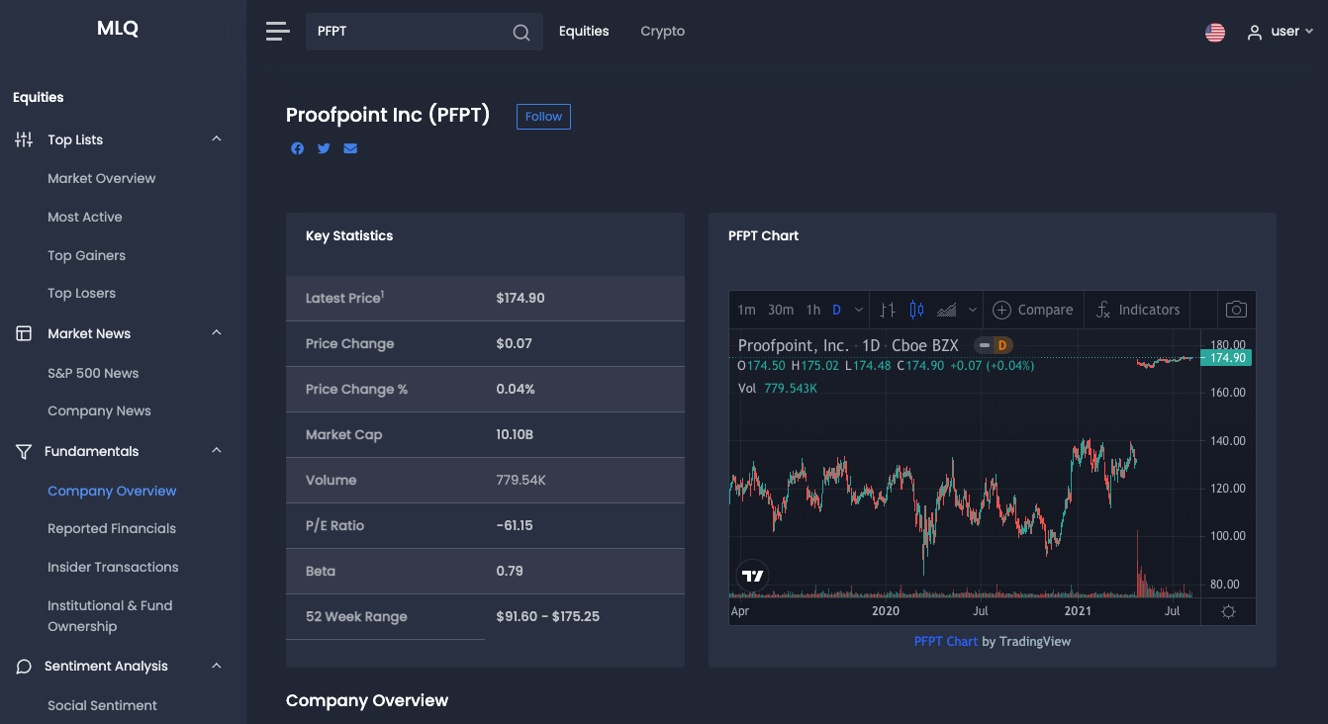The width and height of the screenshot is (1328, 724).
Task: Select the D daily interval
Action: [836, 310]
